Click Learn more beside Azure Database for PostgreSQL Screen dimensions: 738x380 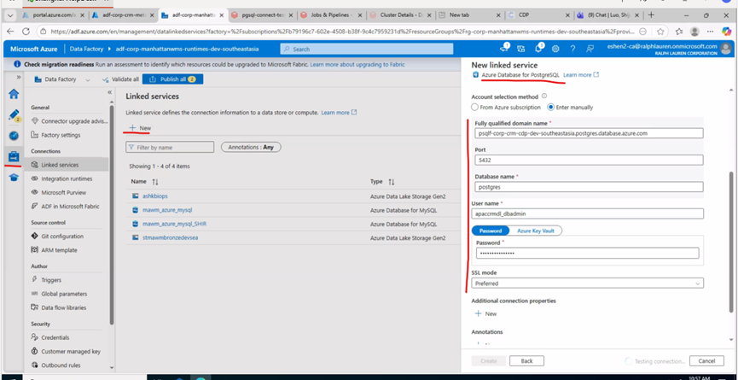581,75
